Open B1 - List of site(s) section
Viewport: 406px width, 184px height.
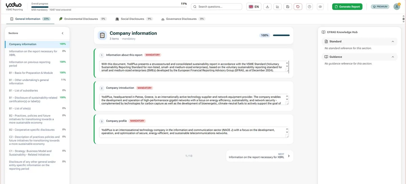[37, 108]
